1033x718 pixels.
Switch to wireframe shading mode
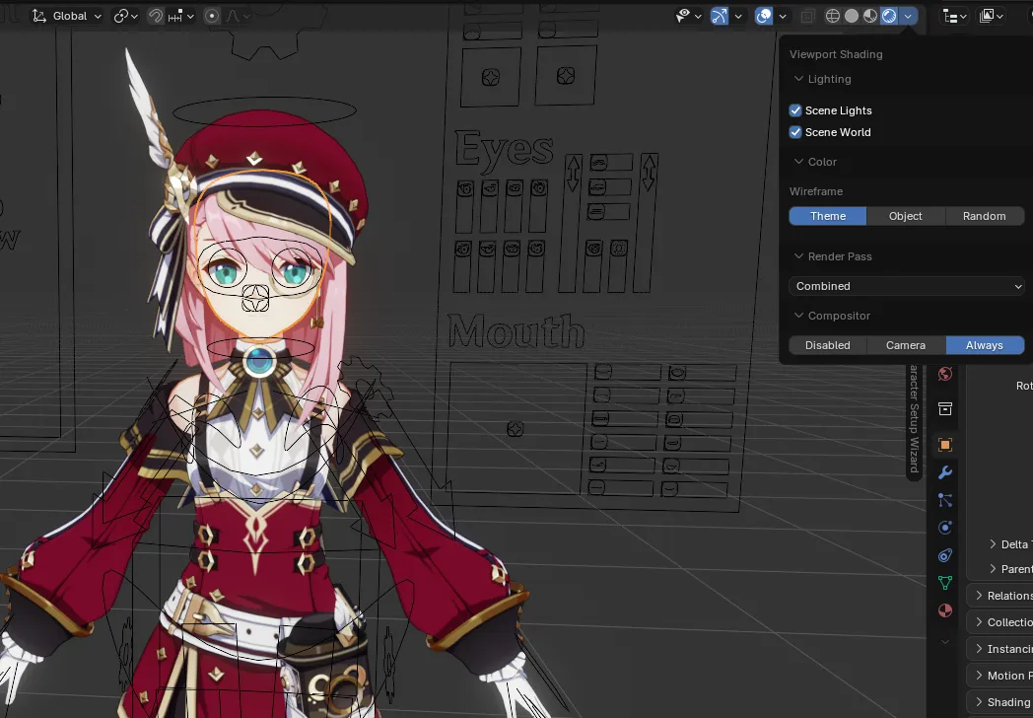pyautogui.click(x=833, y=16)
